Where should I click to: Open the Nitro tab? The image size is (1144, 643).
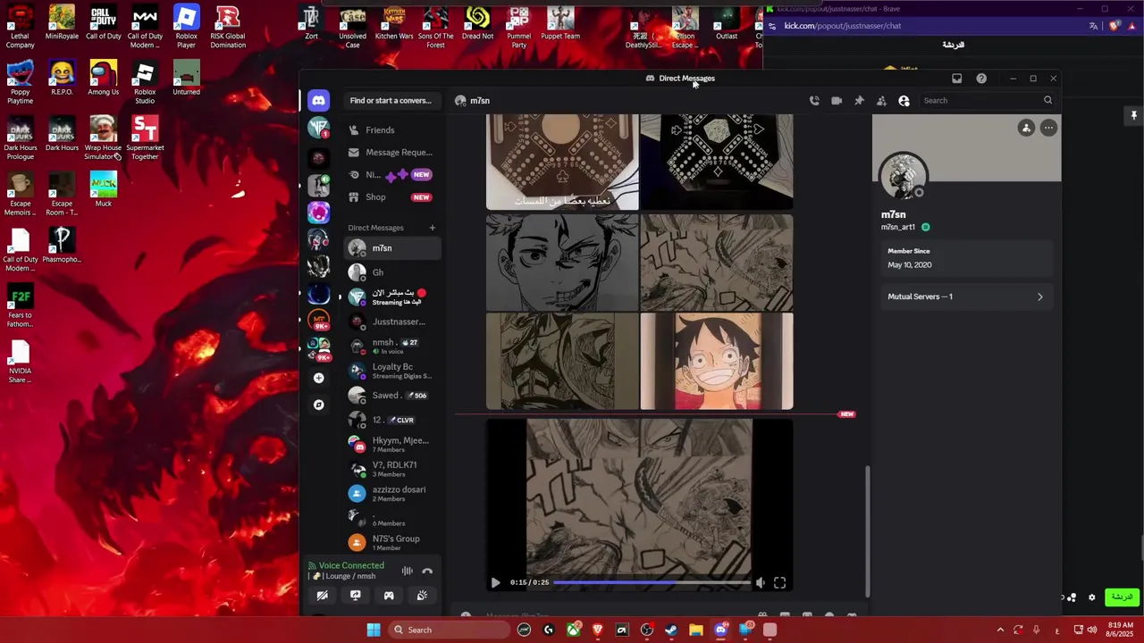pos(391,175)
